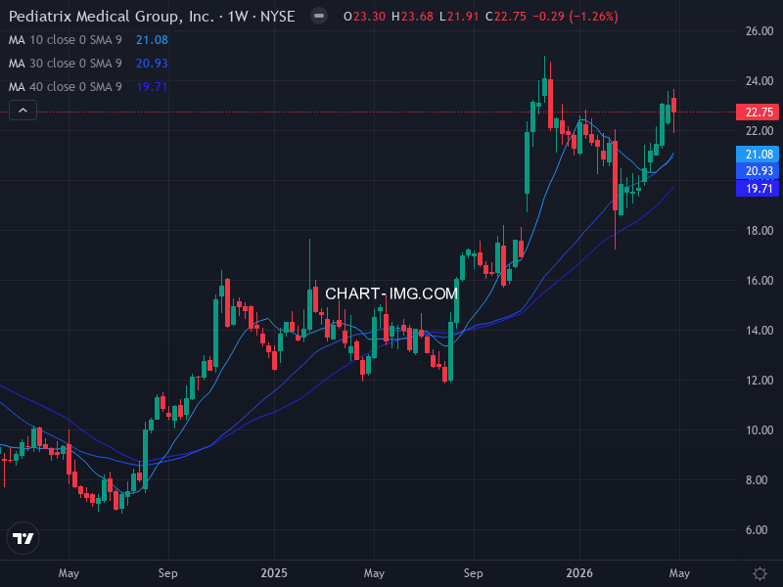Click the 2026 time axis label
The image size is (783, 587).
pos(579,573)
